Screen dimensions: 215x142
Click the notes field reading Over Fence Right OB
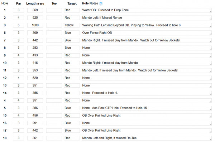click(147, 33)
